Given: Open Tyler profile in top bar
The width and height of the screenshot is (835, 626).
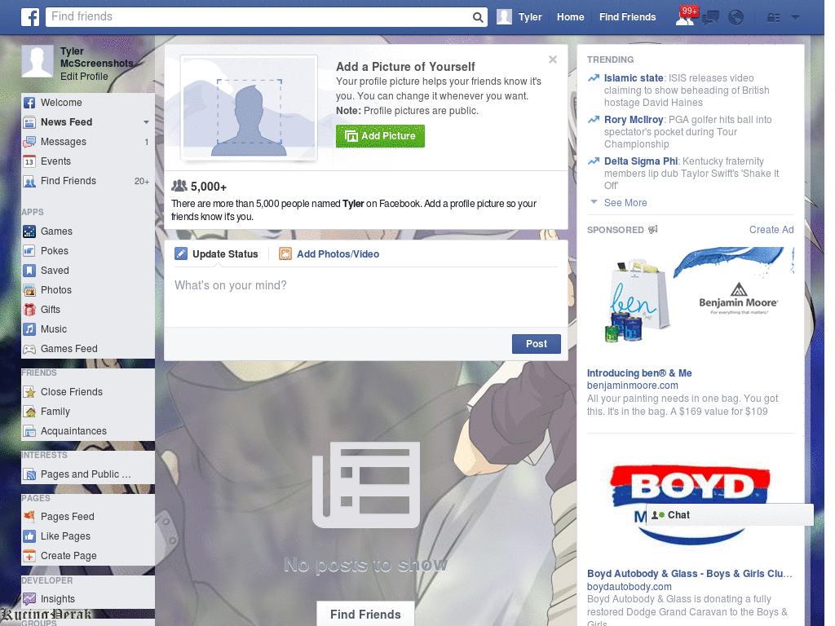Looking at the screenshot, I should tap(519, 17).
